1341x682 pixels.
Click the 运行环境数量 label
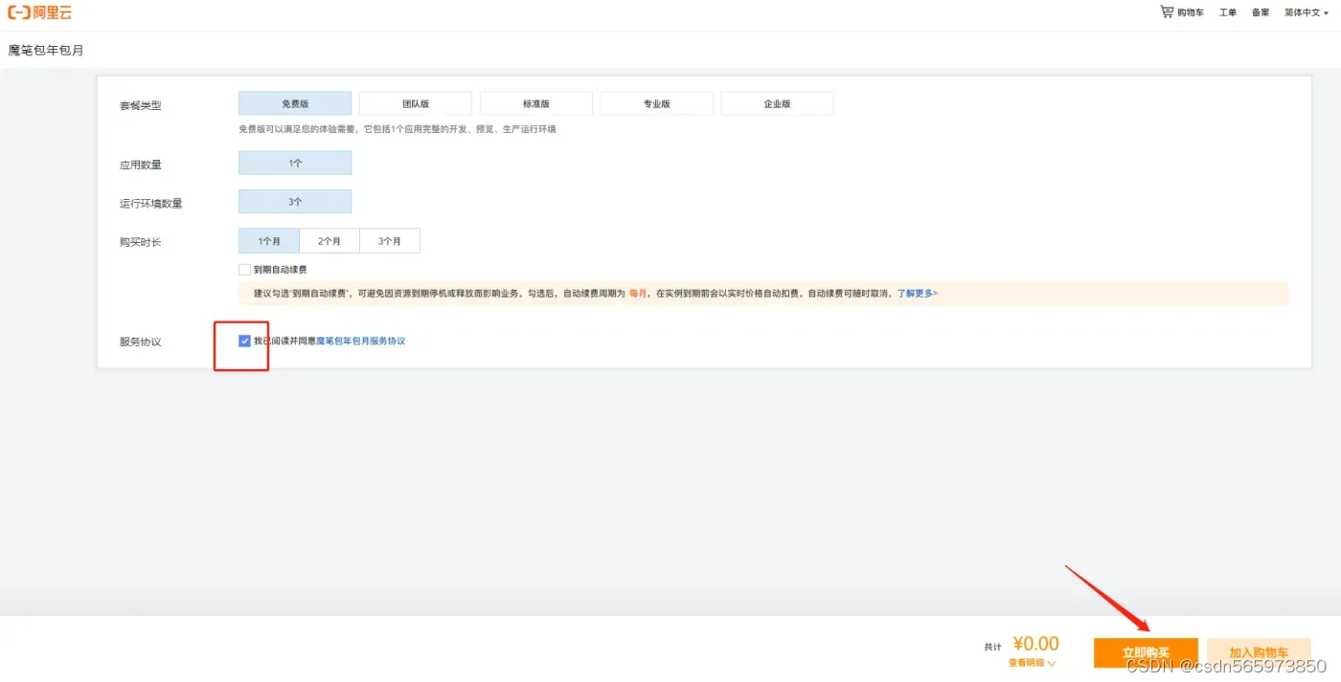[x=151, y=203]
